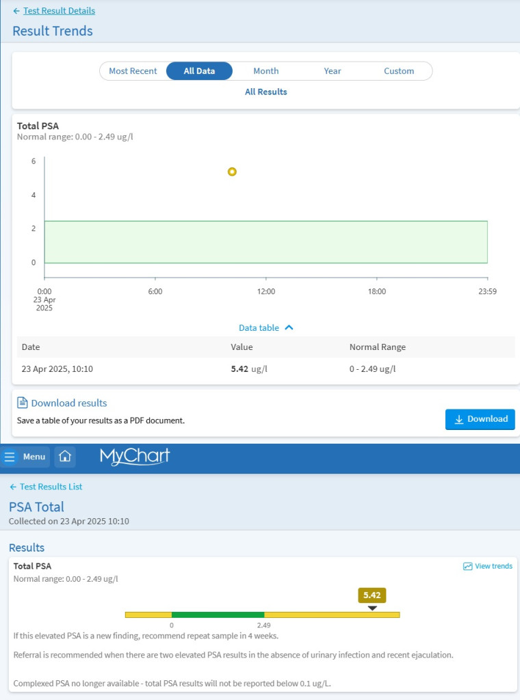Click the Download results document icon
This screenshot has width=520, height=700.
pyautogui.click(x=22, y=403)
